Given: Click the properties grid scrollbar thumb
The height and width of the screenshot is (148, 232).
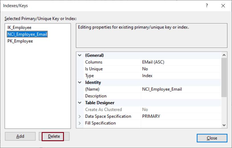Looking at the screenshot, I should point(224,77).
